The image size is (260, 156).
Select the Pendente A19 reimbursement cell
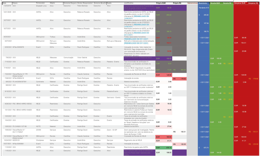(204, 8)
